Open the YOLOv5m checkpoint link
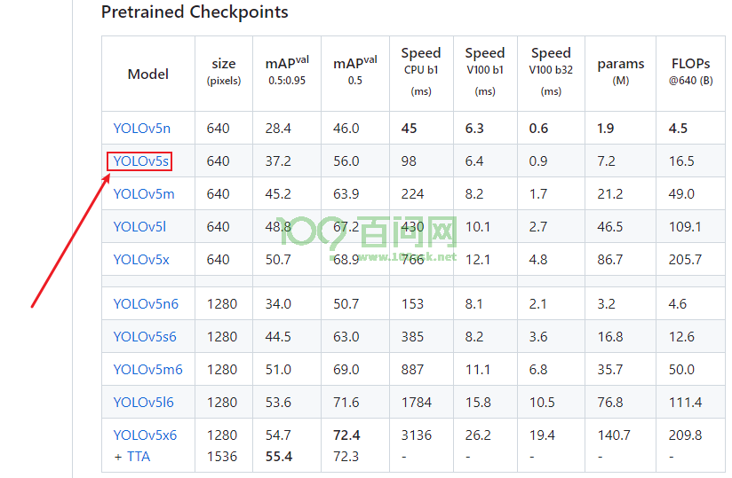 (144, 194)
